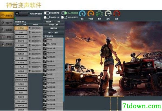Select the highlighted 主持电台 category
Image resolution: width=162 pixels, height=111 pixels.
click(x=21, y=28)
